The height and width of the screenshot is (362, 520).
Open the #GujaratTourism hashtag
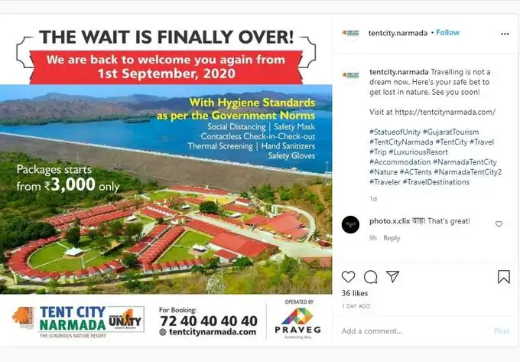(x=450, y=132)
